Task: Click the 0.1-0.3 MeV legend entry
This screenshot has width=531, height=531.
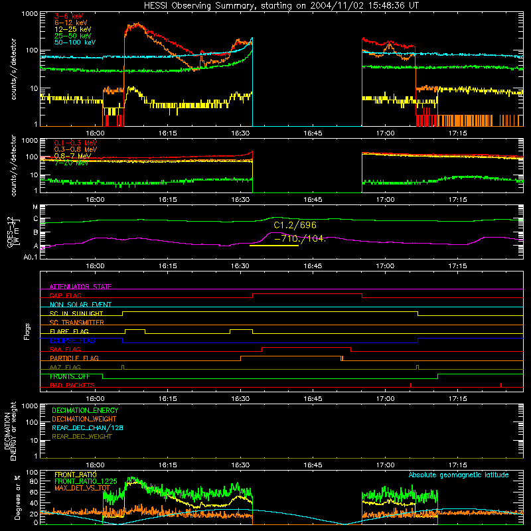Action: pyautogui.click(x=76, y=143)
